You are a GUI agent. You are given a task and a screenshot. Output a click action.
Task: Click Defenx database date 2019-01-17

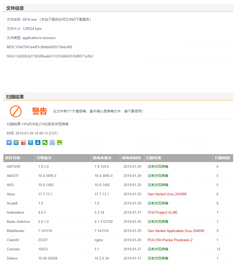(132, 258)
